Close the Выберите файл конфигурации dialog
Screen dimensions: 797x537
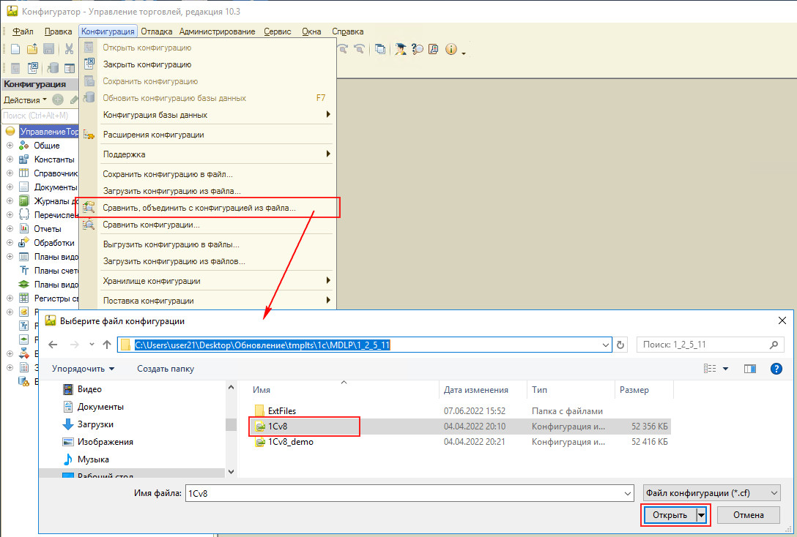[782, 320]
